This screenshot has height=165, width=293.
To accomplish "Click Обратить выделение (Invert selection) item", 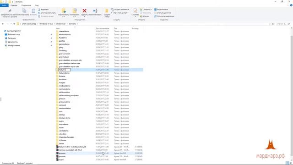I will [x=164, y=16].
